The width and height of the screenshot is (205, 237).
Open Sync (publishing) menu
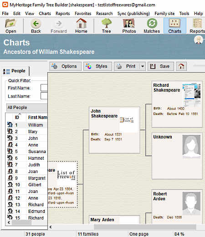(x=133, y=14)
